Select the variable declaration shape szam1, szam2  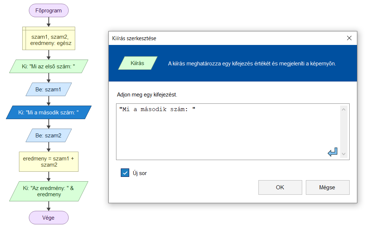click(x=49, y=38)
